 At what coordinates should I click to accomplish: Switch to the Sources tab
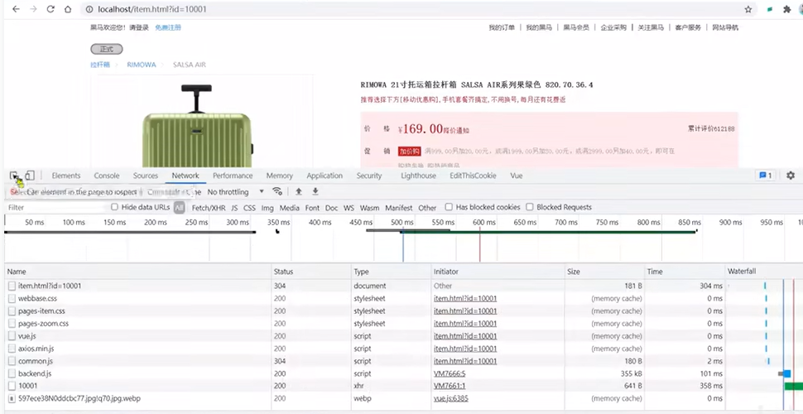click(x=146, y=176)
